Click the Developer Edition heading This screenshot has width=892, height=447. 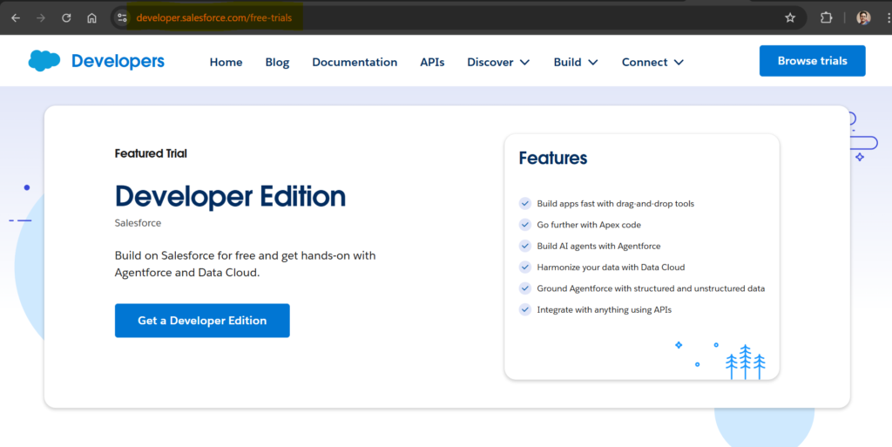point(230,196)
